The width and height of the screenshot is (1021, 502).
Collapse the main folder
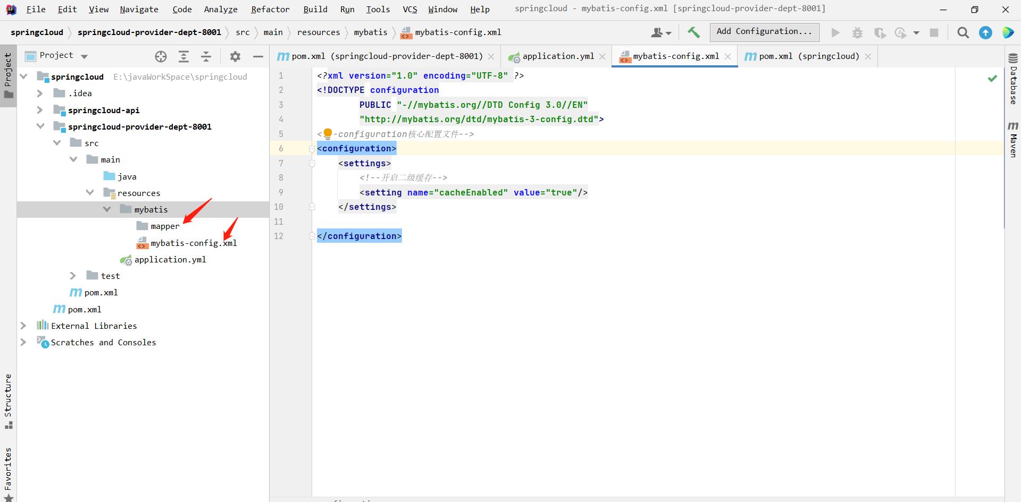73,159
